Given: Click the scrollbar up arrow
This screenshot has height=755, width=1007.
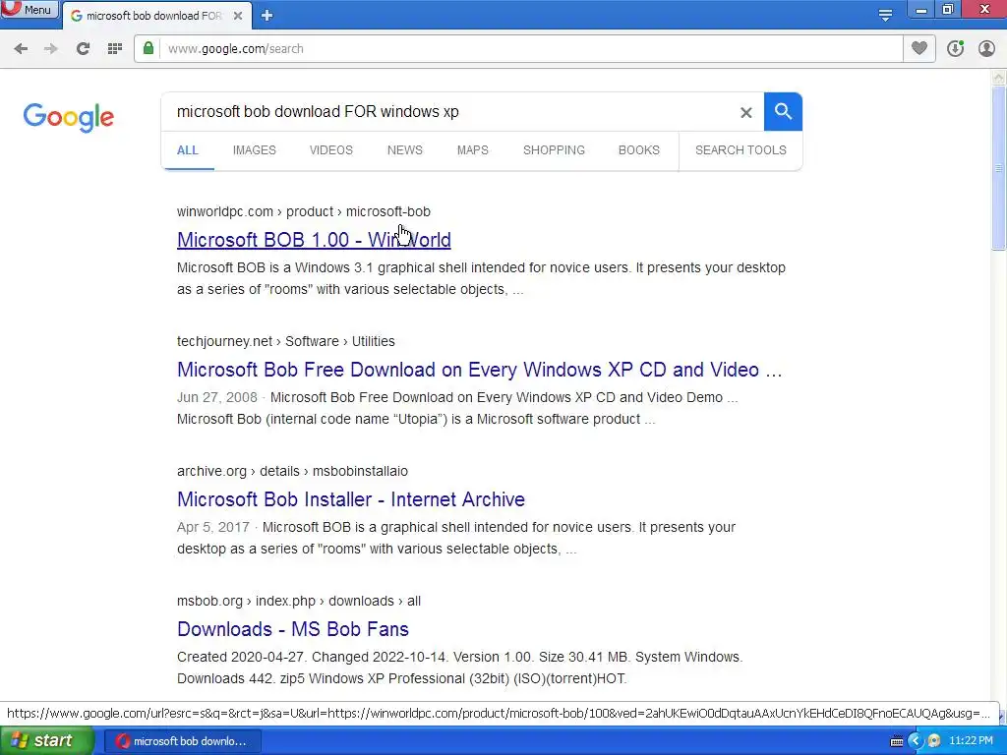Looking at the screenshot, I should (999, 78).
